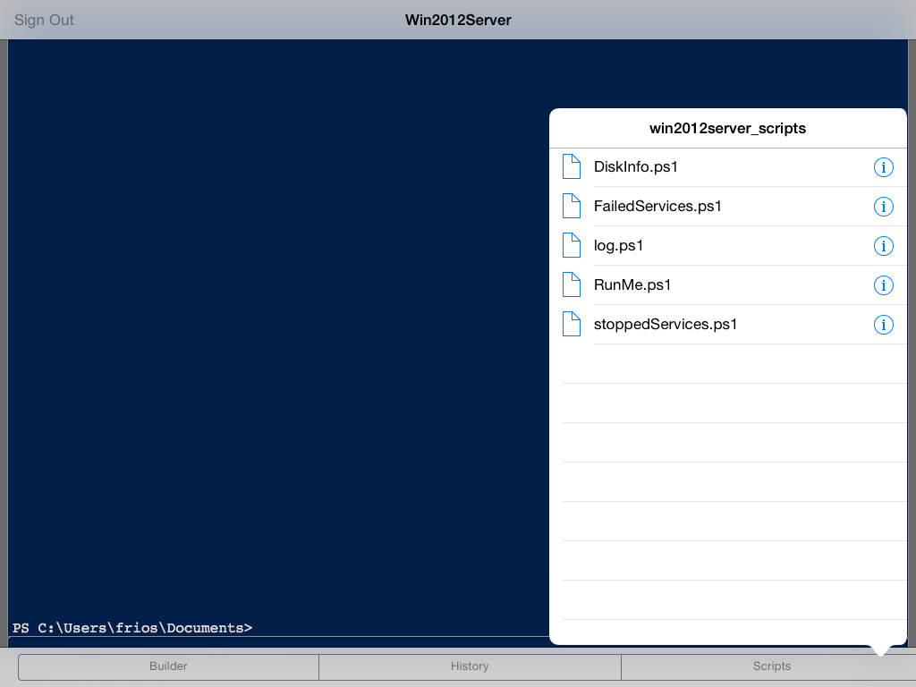Show info for DiskInfo.ps1
Image resolution: width=916 pixels, height=687 pixels.
(x=883, y=167)
